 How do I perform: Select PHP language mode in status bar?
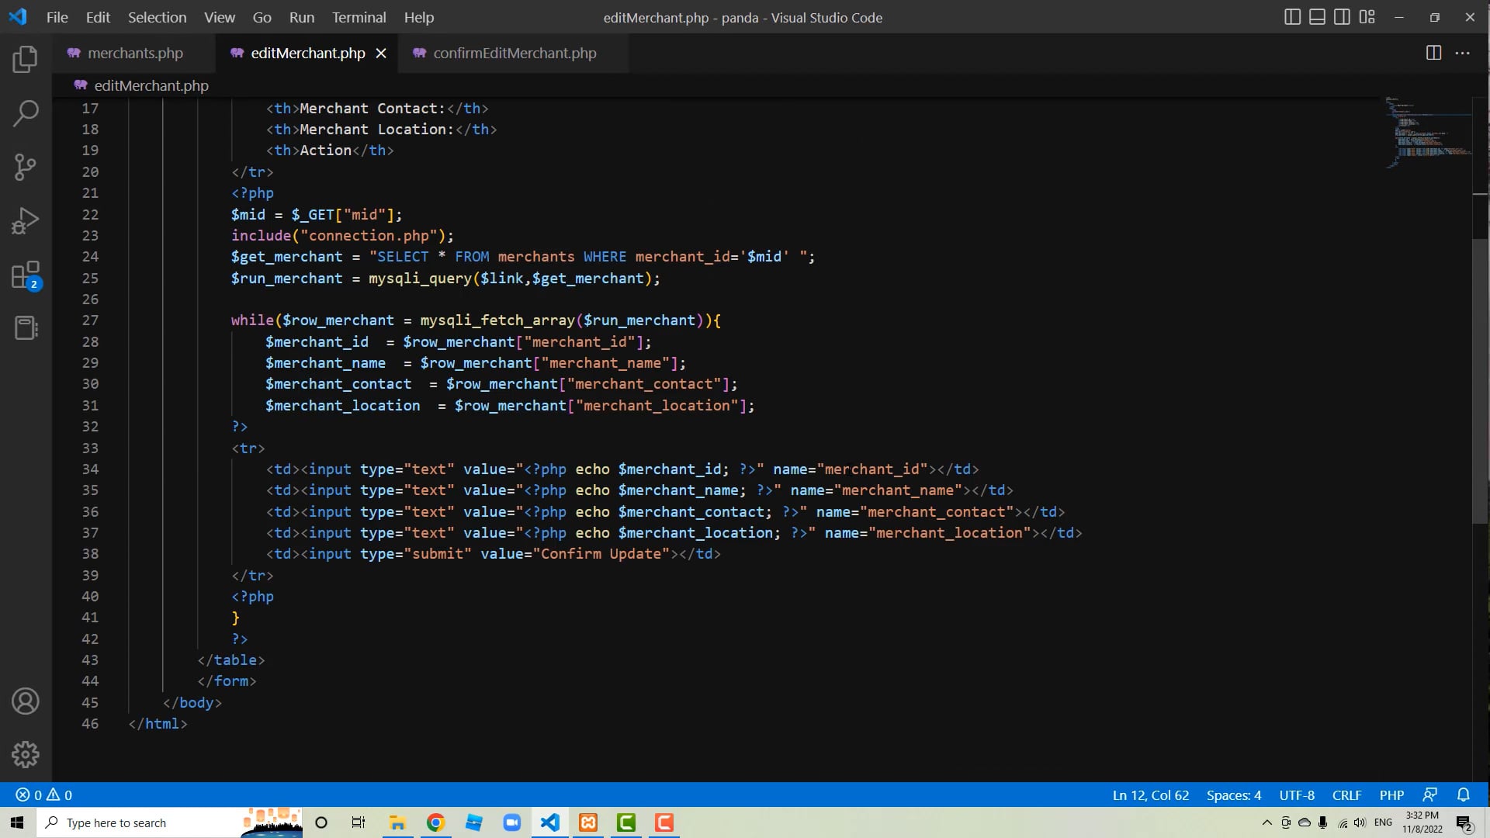[x=1391, y=795]
